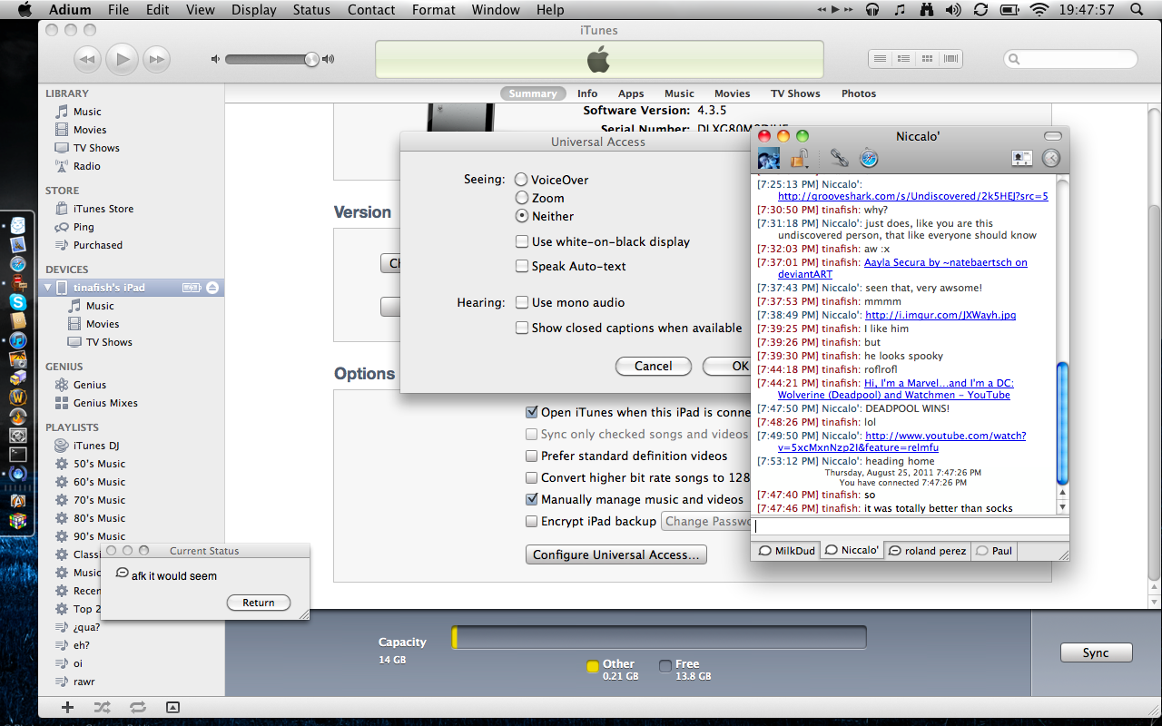Screen dimensions: 1162x726
Task: Open Spotlight search magnifier in menu bar
Action: (x=1137, y=10)
